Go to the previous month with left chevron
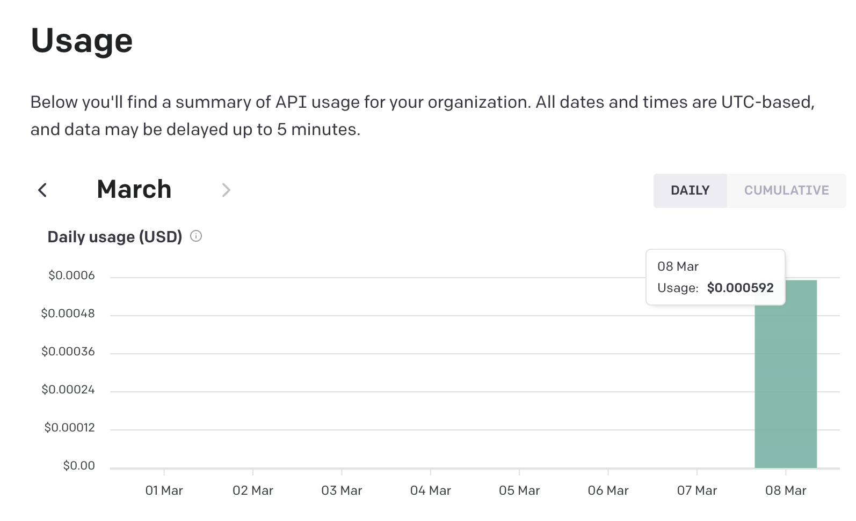Screen dimensions: 856x521 [x=42, y=190]
